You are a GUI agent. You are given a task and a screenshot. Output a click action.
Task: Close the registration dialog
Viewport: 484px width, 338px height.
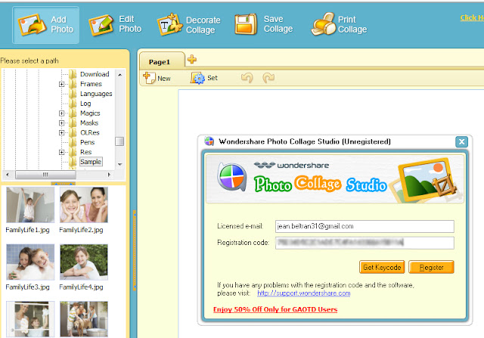point(461,141)
